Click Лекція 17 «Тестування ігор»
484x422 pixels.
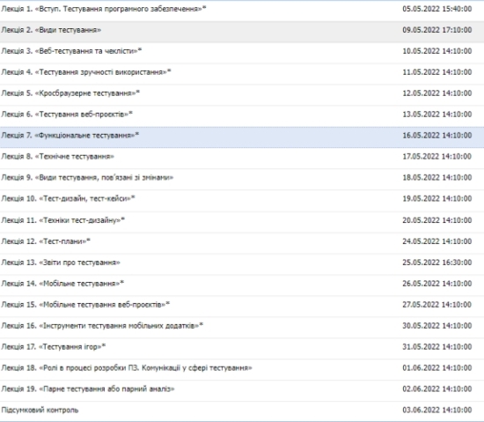54,346
